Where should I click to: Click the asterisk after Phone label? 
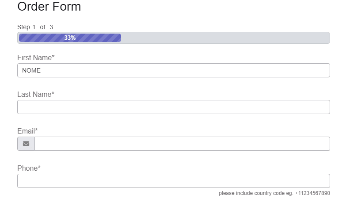(39, 168)
